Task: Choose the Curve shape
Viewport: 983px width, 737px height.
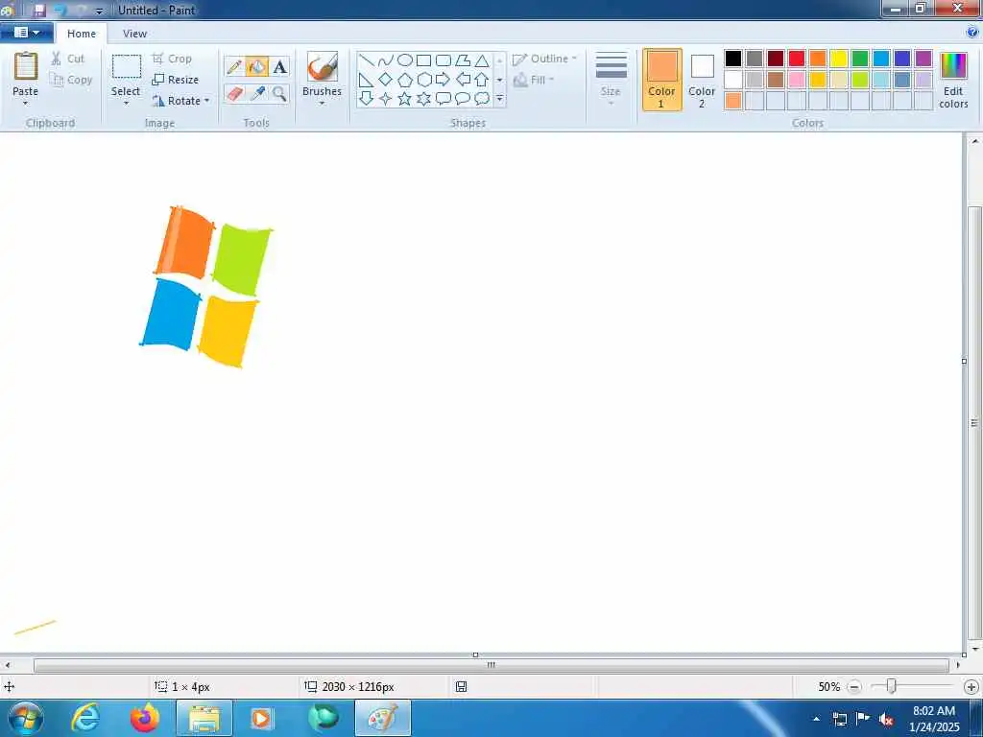Action: click(x=386, y=60)
